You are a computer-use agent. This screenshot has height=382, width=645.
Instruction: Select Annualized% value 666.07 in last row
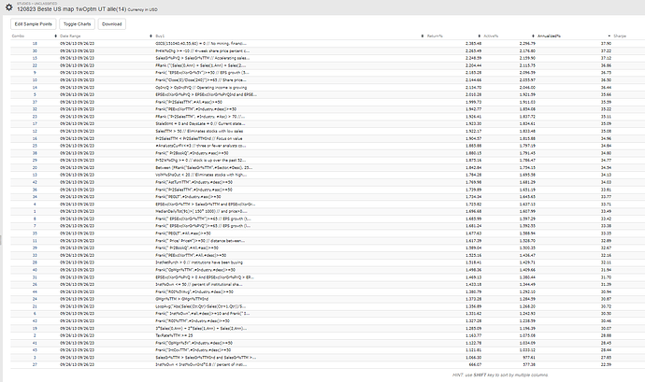(475, 365)
